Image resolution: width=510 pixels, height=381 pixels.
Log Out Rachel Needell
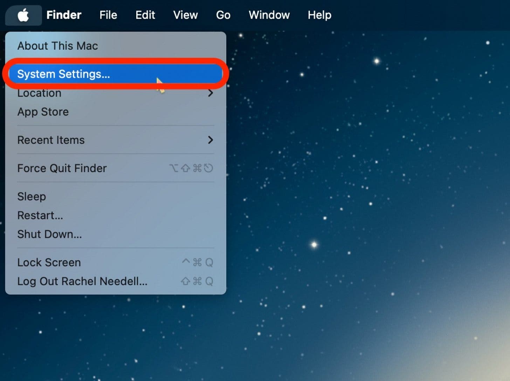pyautogui.click(x=82, y=281)
